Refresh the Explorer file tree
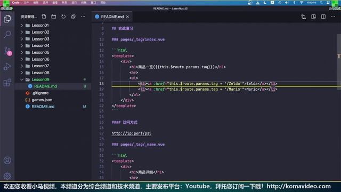 [x=63, y=17]
